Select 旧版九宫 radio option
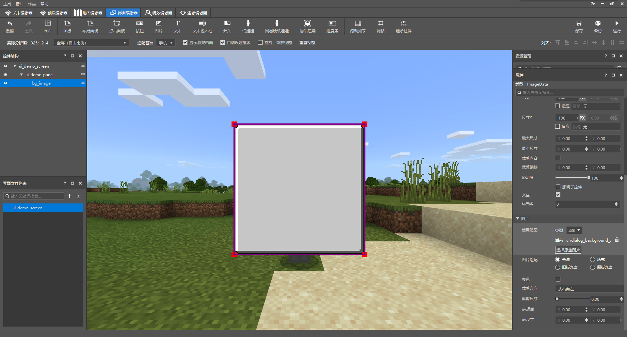 tap(558, 267)
